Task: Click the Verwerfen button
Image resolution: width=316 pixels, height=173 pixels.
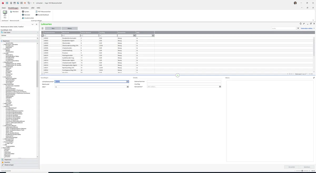Action: tap(292, 167)
